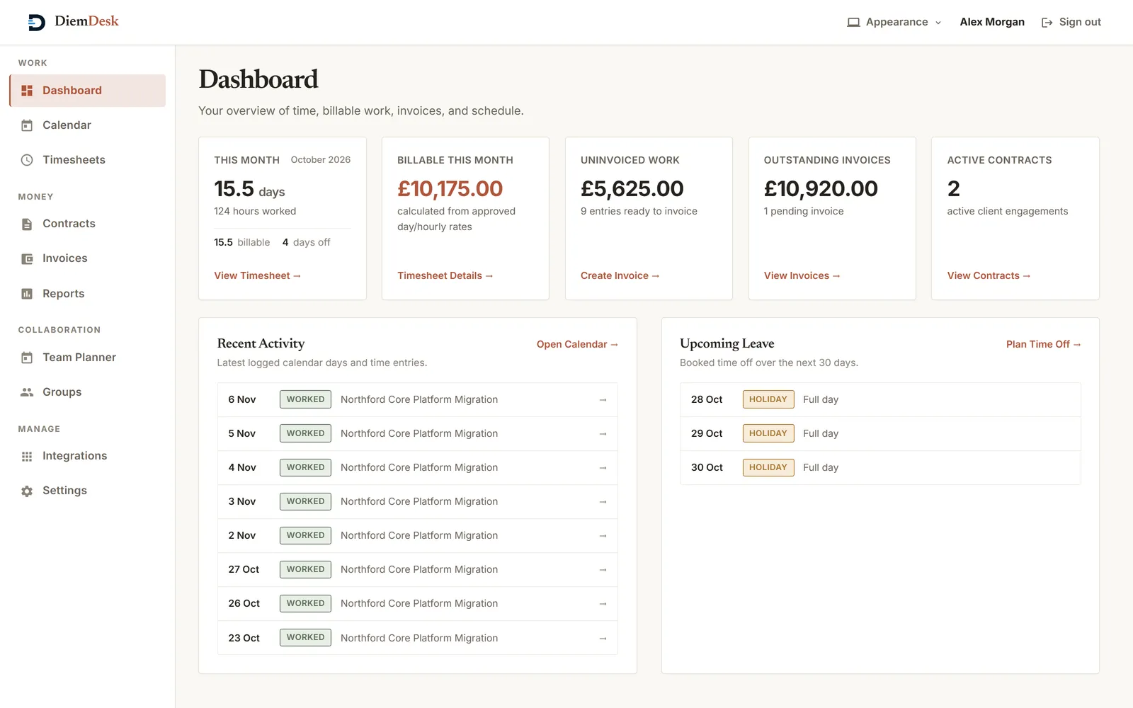Click the 124 hours worked text
This screenshot has height=708, width=1133.
click(255, 211)
